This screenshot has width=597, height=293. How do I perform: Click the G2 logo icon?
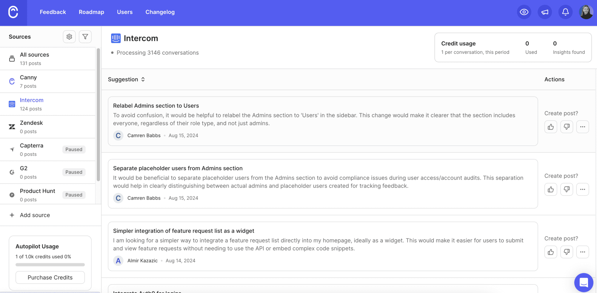(12, 172)
